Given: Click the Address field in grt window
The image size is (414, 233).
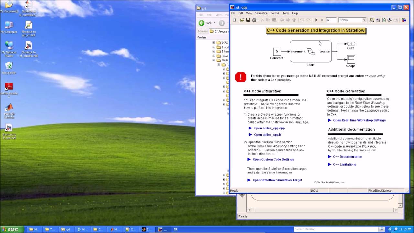Looking at the screenshot, I should pyautogui.click(x=219, y=31).
